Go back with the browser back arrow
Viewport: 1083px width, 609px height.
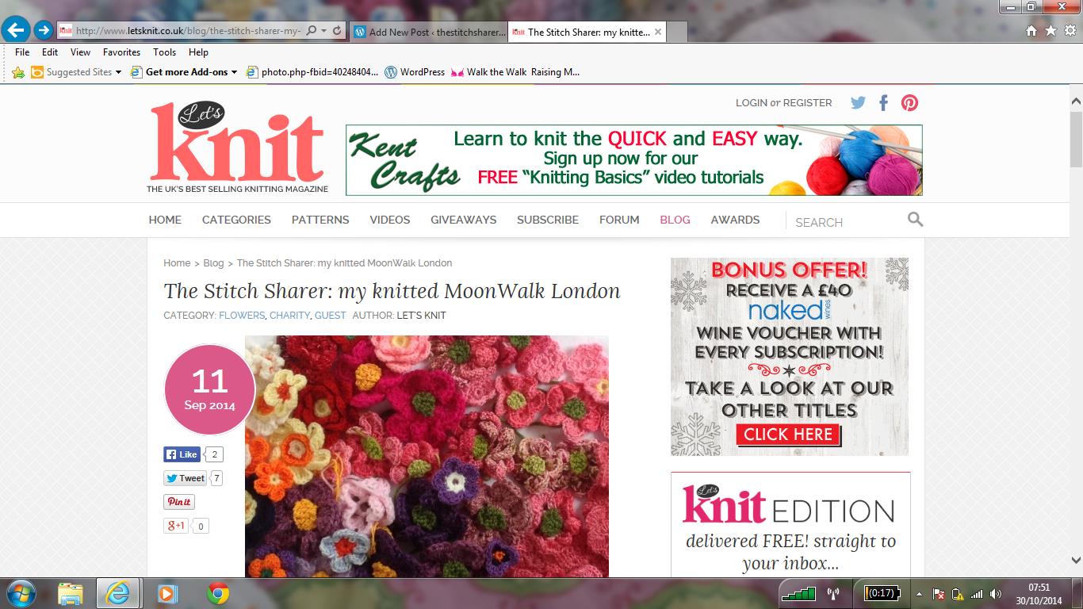coord(16,31)
